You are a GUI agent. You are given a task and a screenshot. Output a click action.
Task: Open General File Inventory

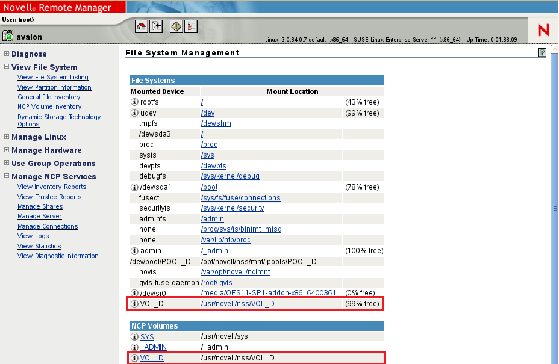(x=49, y=97)
